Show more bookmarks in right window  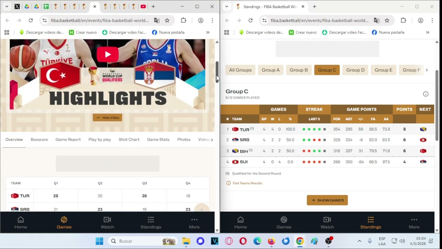click(427, 33)
